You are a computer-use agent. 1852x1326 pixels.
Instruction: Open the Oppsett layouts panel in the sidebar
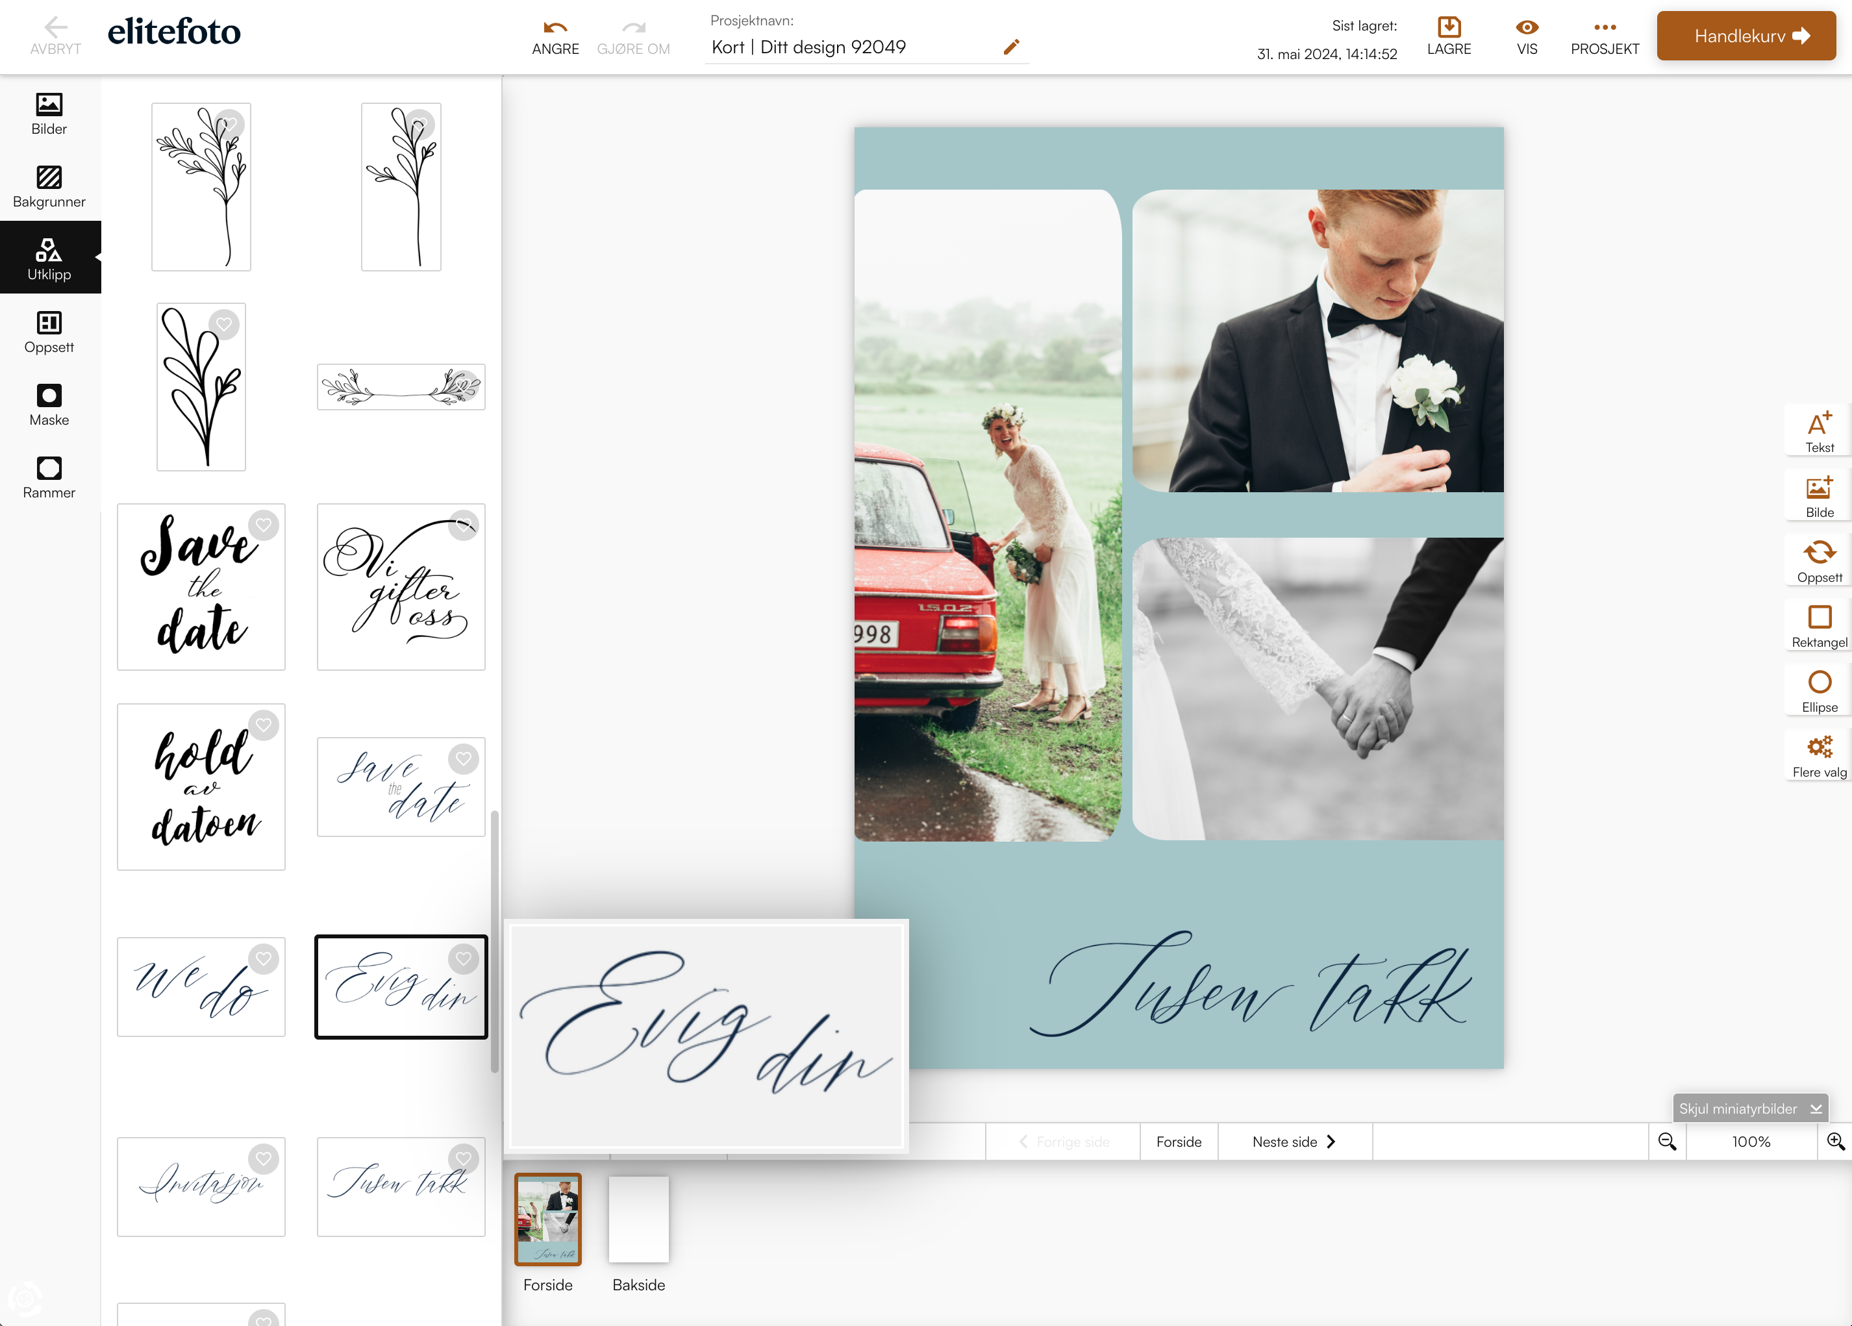coord(49,332)
